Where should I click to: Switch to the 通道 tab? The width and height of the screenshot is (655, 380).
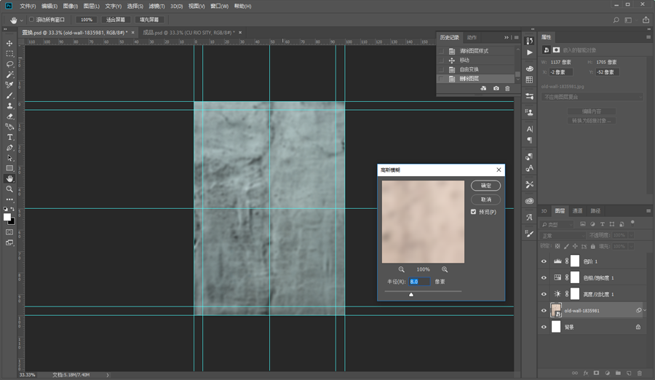point(577,210)
